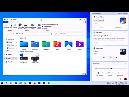Click the Forza Horizon 4 thumbnail
This screenshot has height=97, width=129.
pos(123,20)
